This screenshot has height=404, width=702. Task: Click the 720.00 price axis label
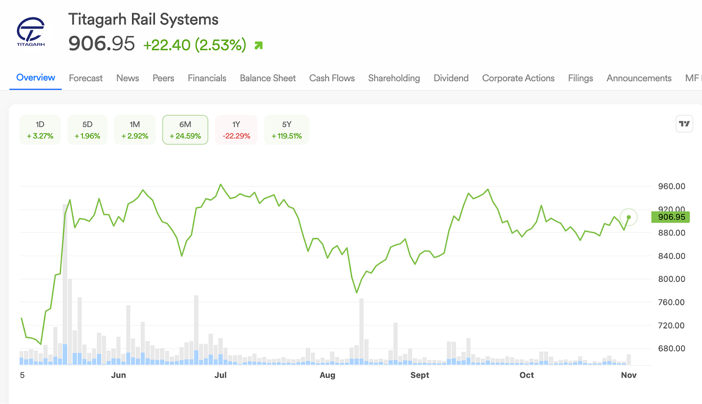(672, 325)
